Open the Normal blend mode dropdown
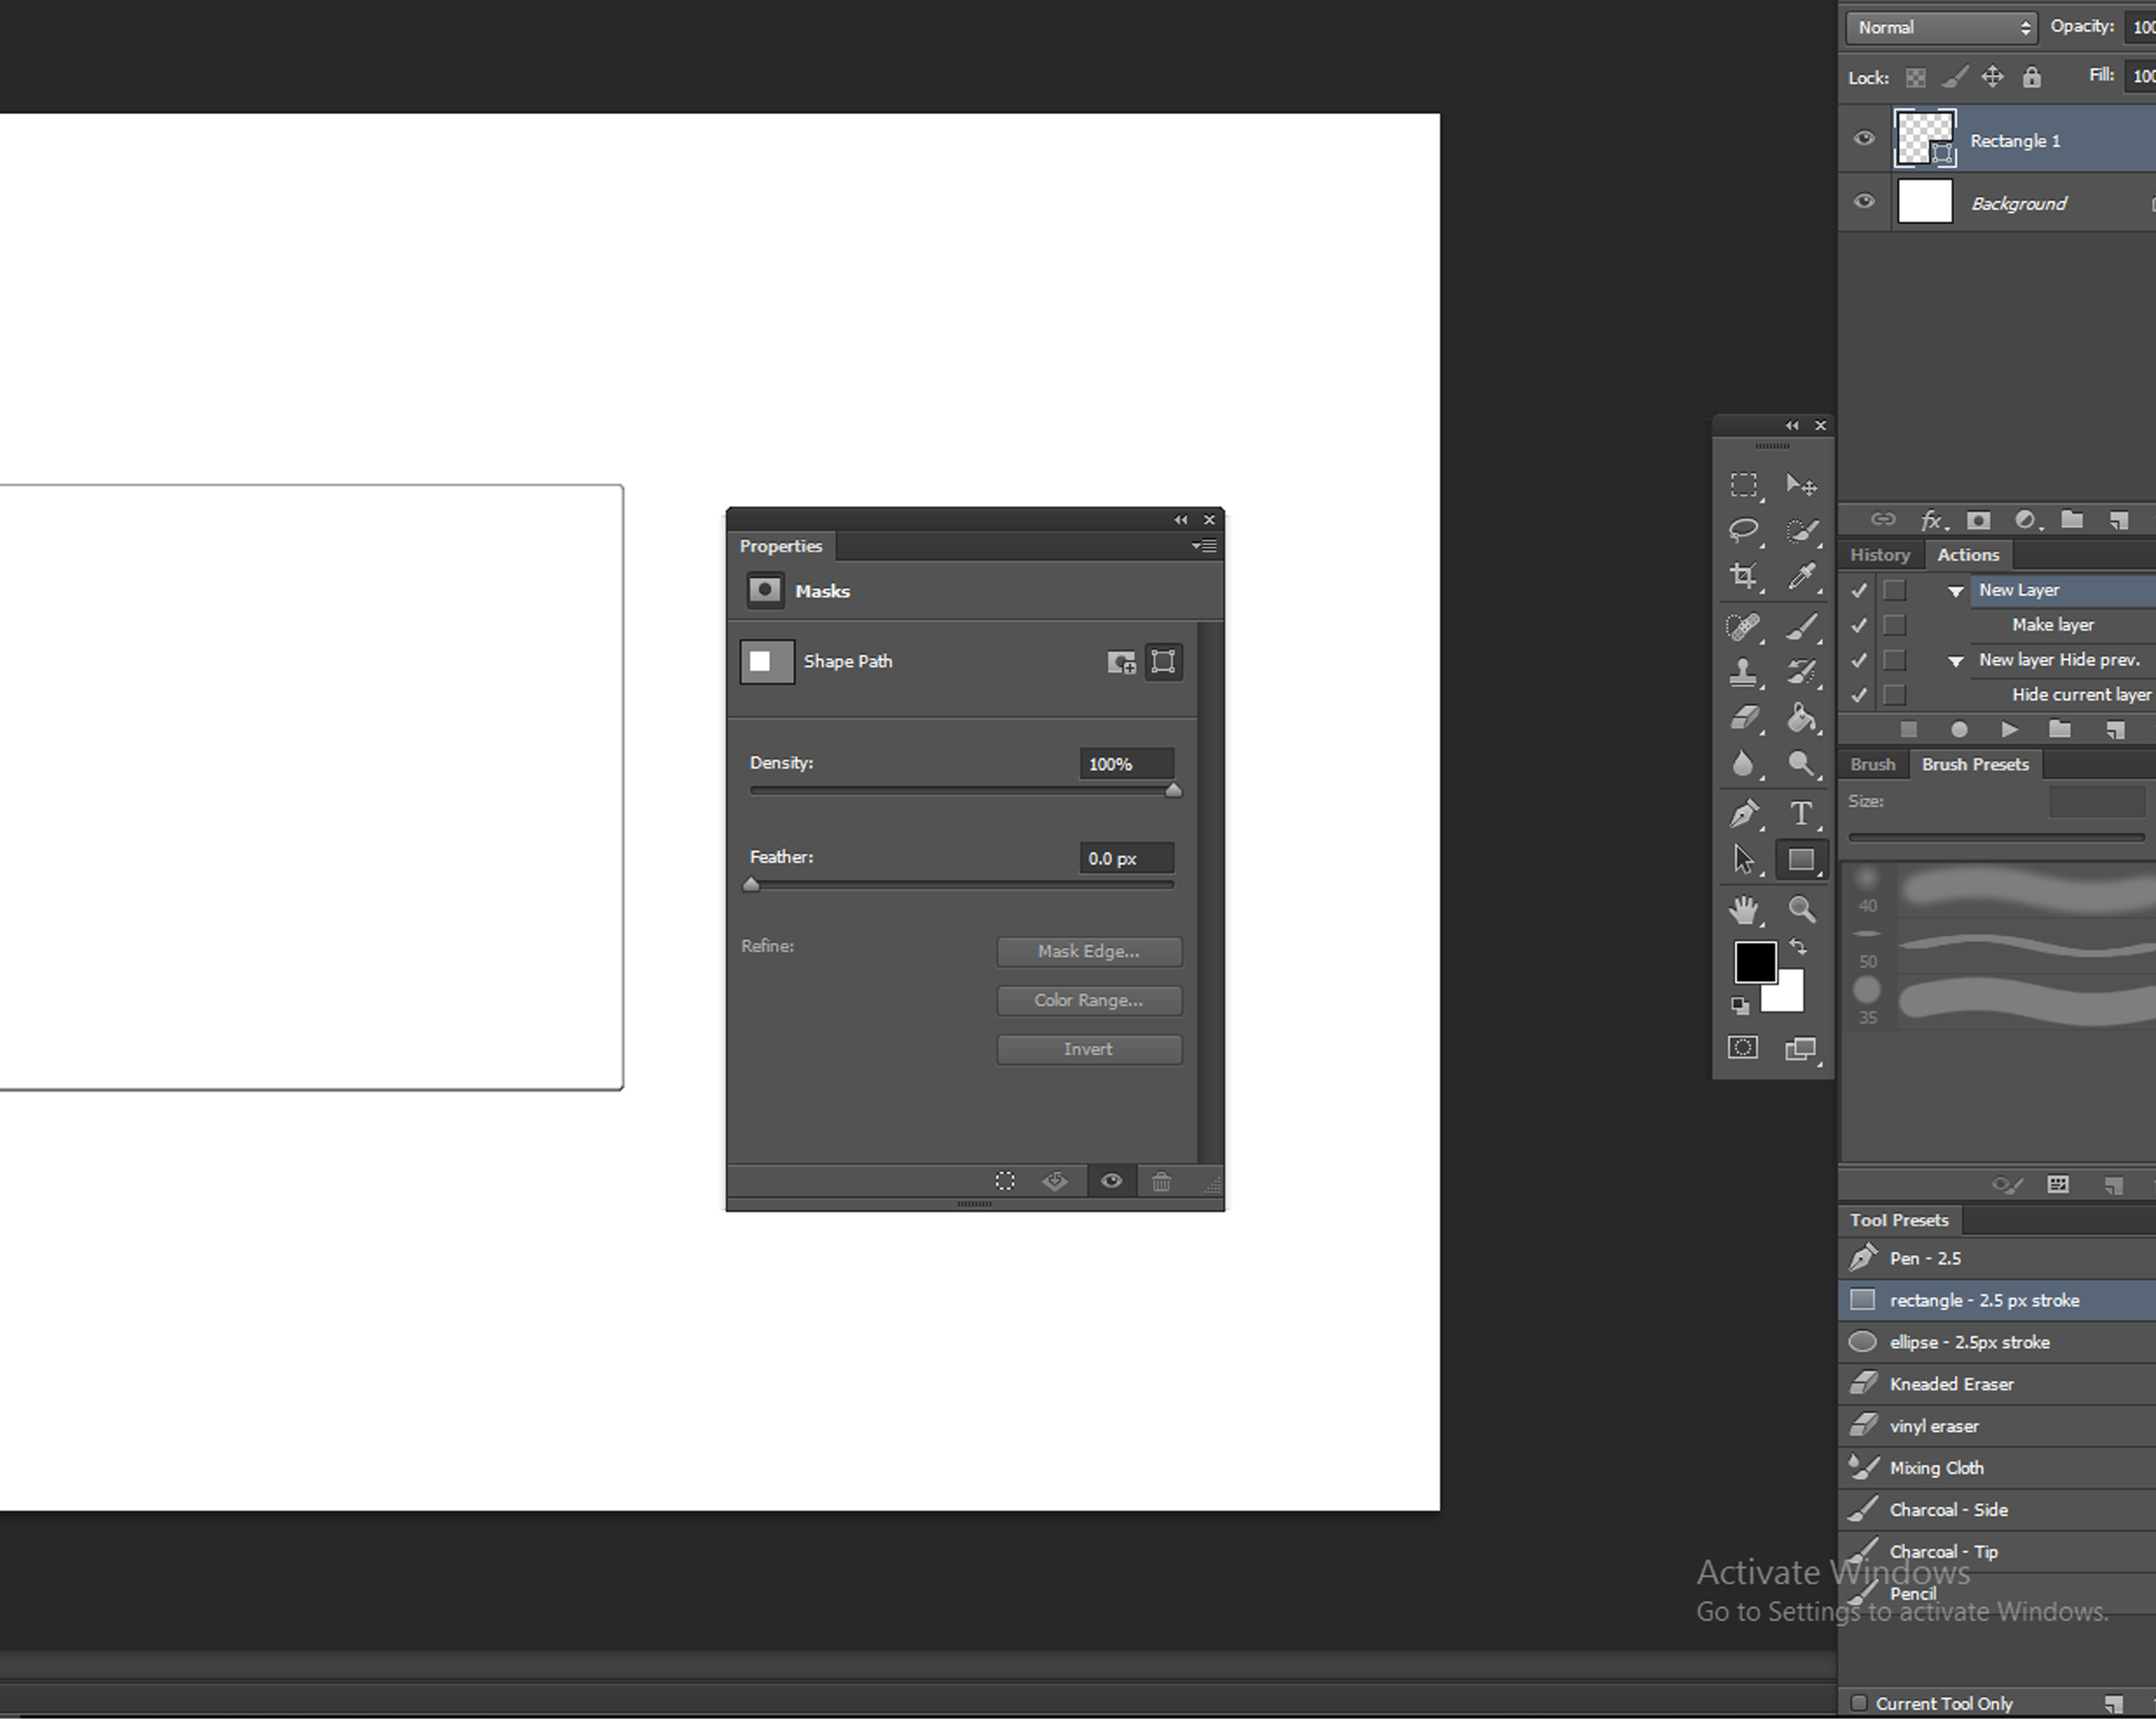Viewport: 2156px width, 1725px height. 1940,28
